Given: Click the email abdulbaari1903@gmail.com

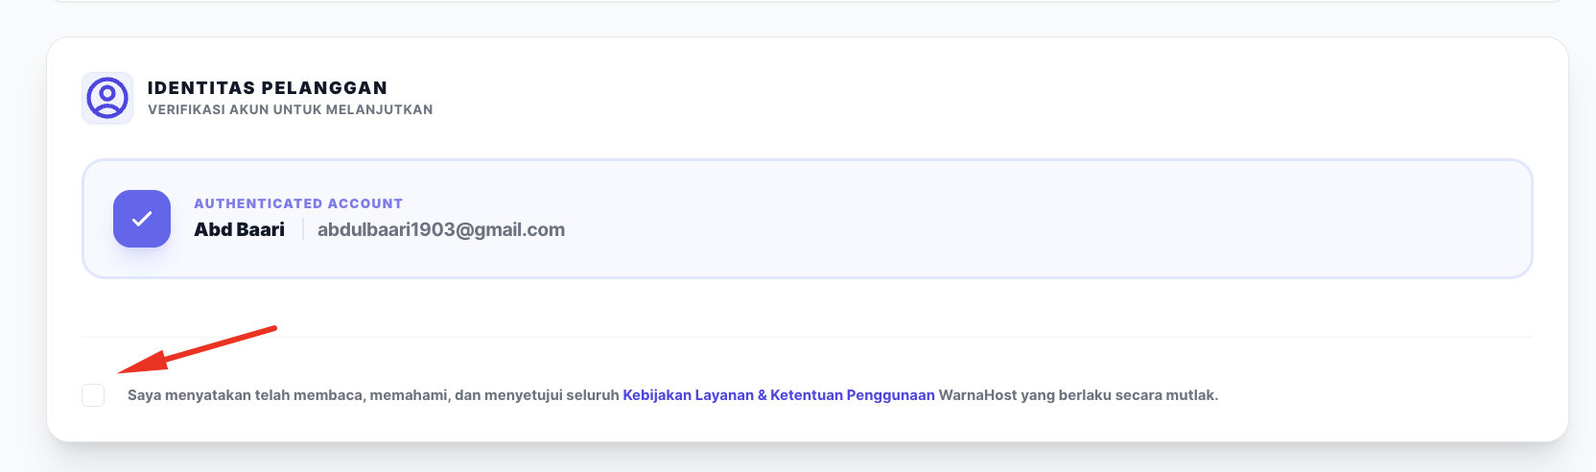Looking at the screenshot, I should [441, 230].
